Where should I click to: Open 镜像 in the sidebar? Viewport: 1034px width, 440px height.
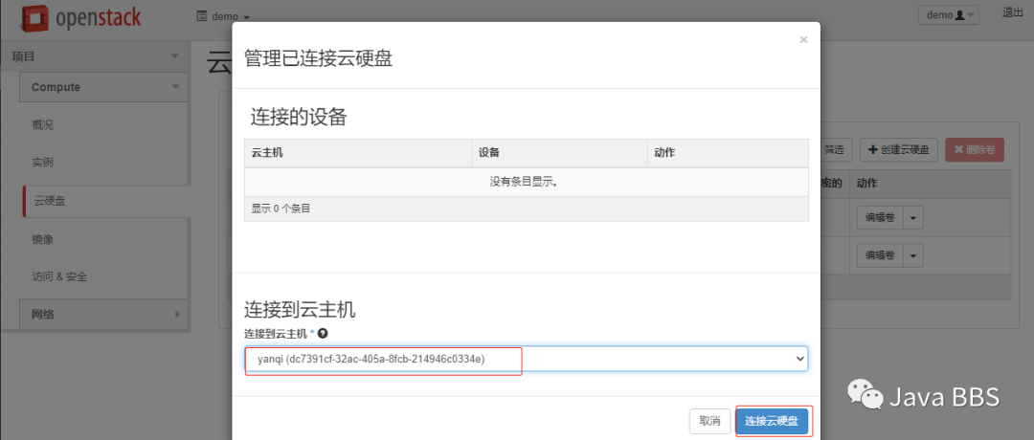[43, 239]
